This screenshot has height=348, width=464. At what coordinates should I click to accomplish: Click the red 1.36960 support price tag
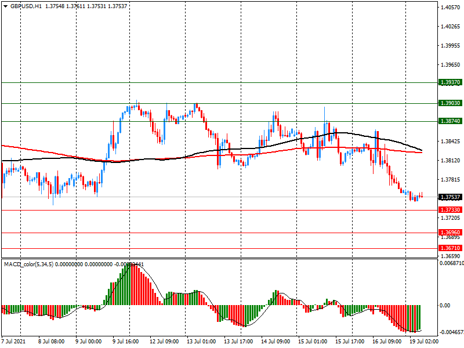tap(449, 233)
